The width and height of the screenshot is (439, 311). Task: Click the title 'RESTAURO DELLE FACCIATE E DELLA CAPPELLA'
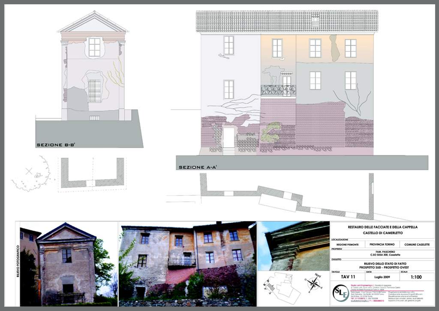[382, 227]
